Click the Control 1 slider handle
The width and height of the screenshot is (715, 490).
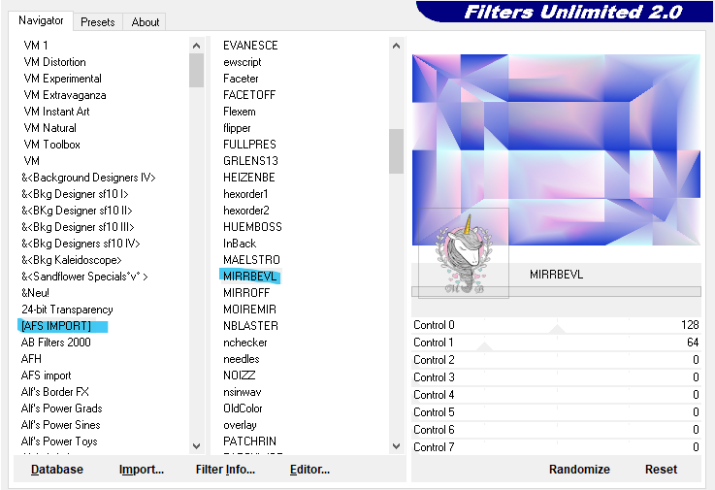(484, 346)
